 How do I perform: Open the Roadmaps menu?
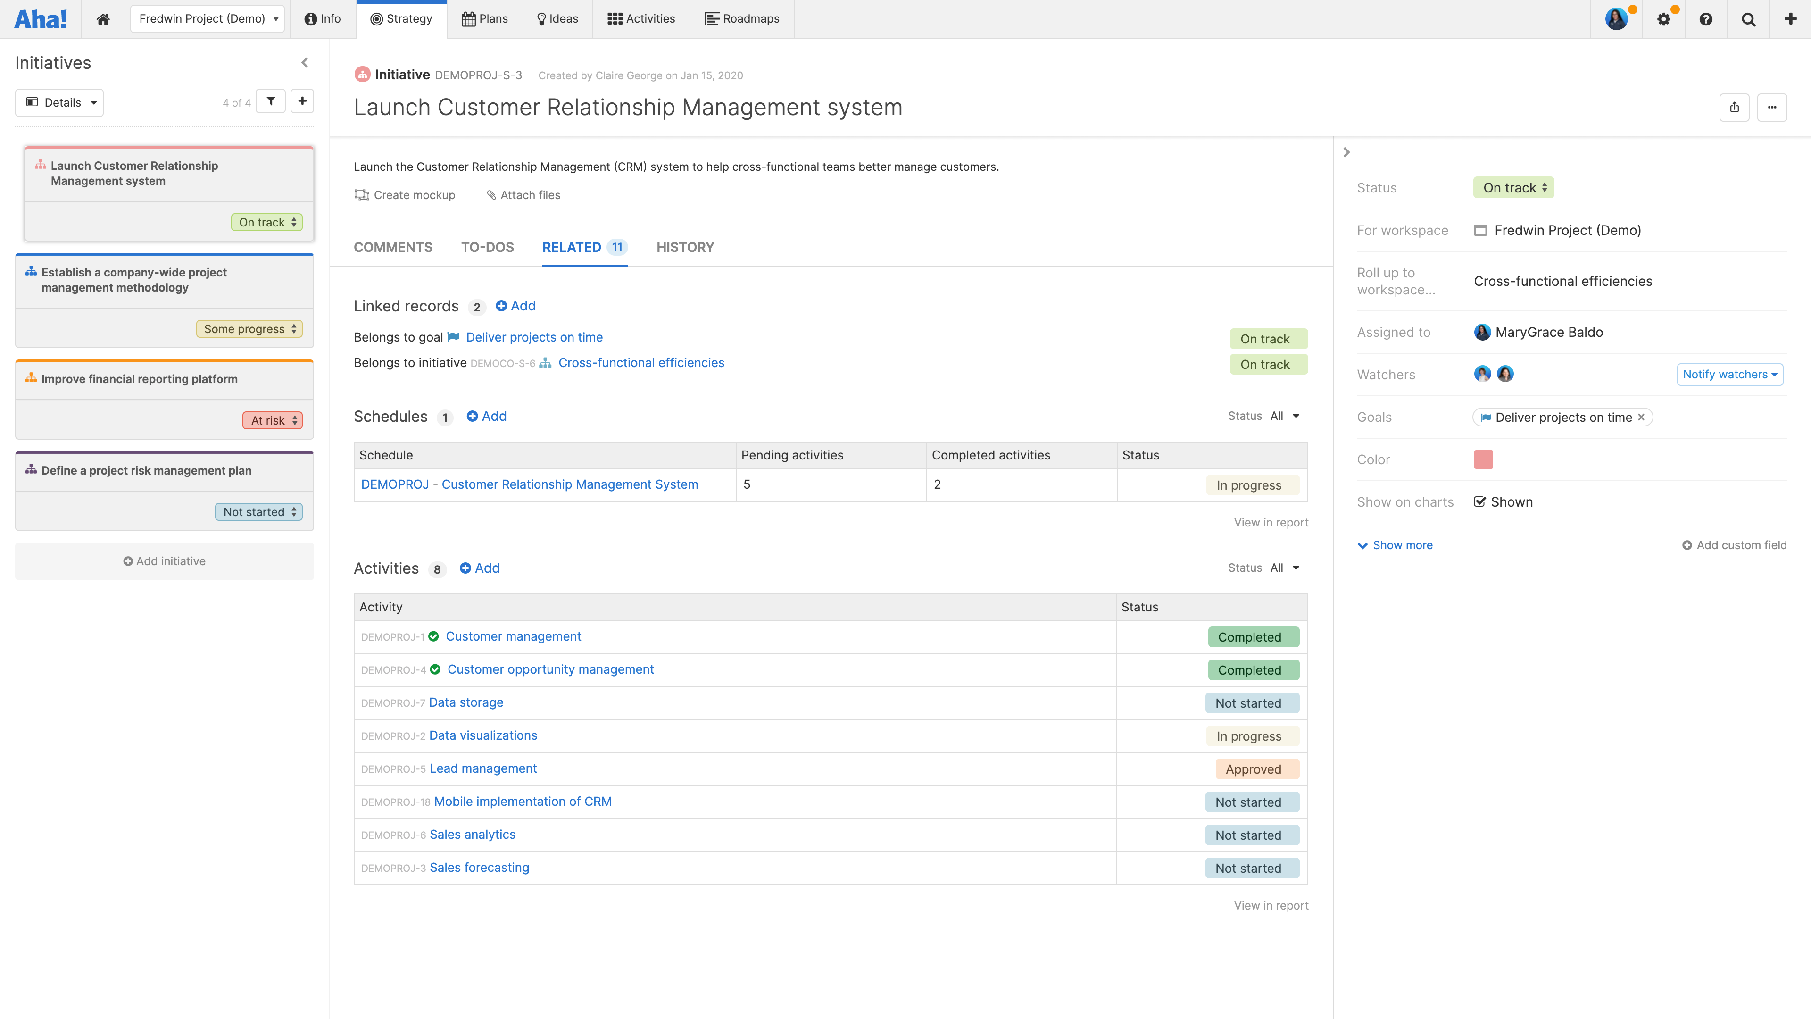click(742, 19)
